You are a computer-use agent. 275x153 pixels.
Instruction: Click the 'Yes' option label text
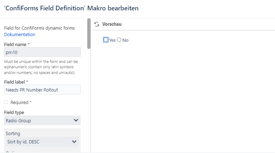point(112,40)
